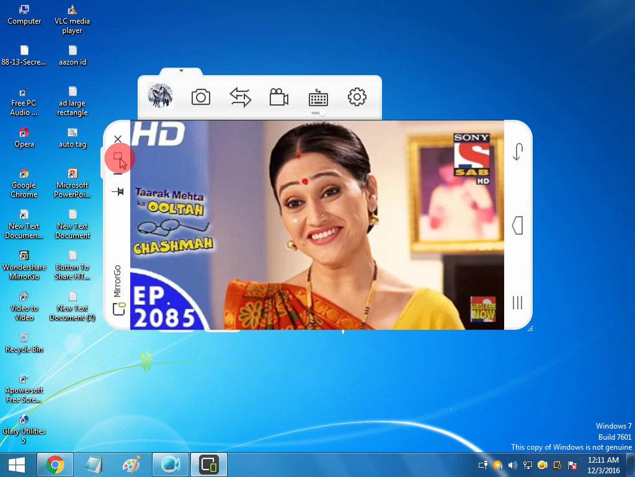Tap the phone's recent apps key
The image size is (635, 477).
tap(518, 303)
